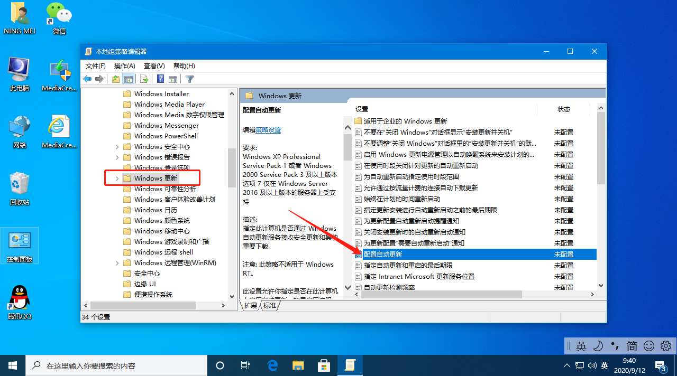
Task: Switch to the 标准 tab
Action: coord(270,305)
